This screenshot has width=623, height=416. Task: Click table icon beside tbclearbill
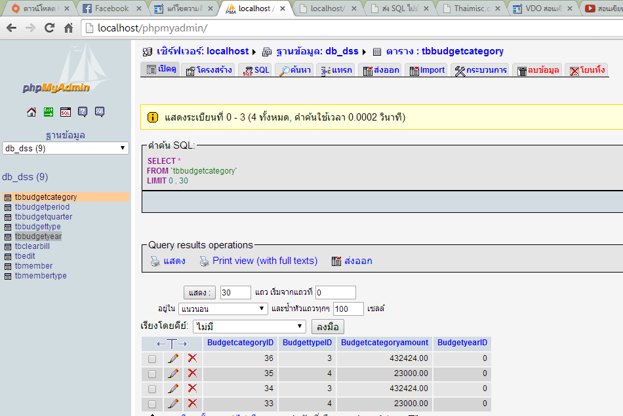(x=8, y=247)
